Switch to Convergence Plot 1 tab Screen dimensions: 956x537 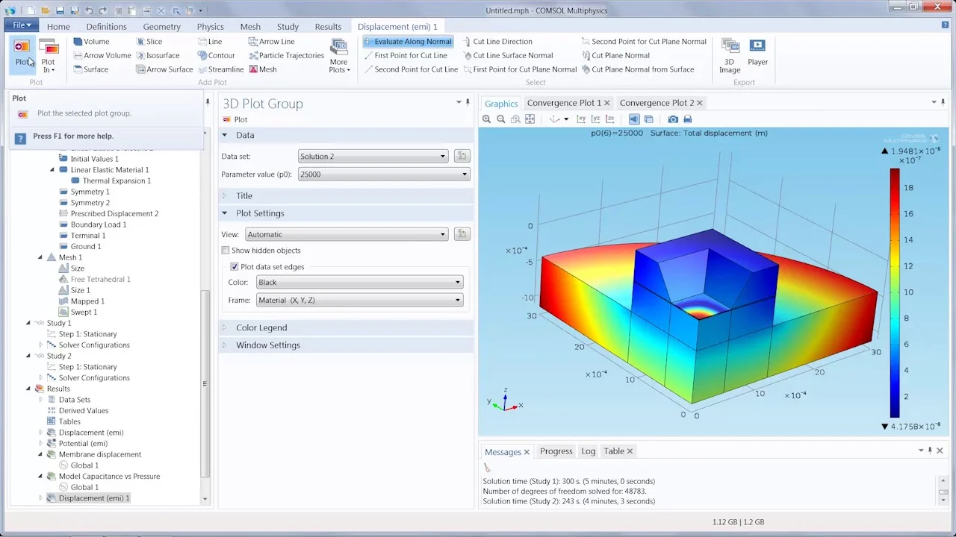[564, 103]
